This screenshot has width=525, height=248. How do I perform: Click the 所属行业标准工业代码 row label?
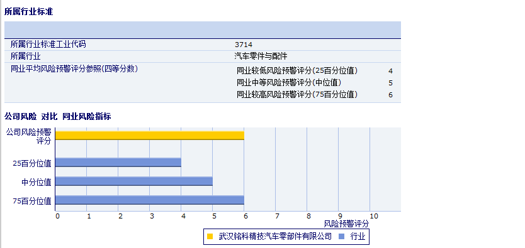[48, 44]
